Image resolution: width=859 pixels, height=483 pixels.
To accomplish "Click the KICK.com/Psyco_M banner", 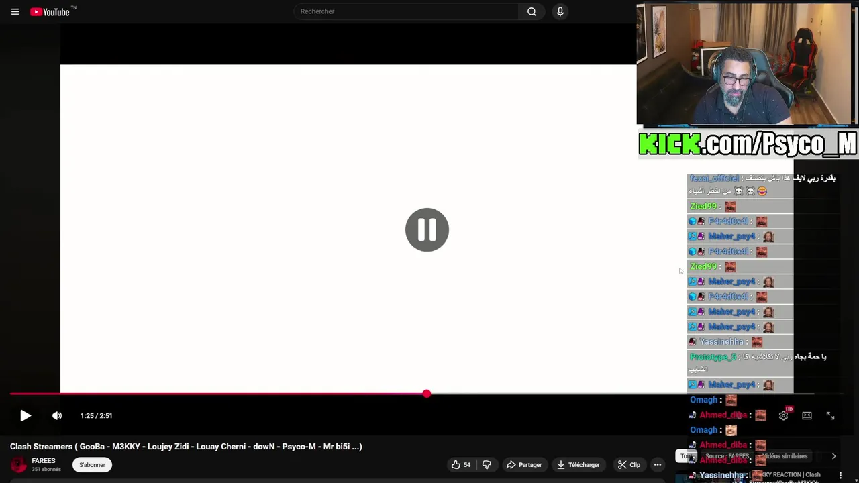I will point(748,144).
